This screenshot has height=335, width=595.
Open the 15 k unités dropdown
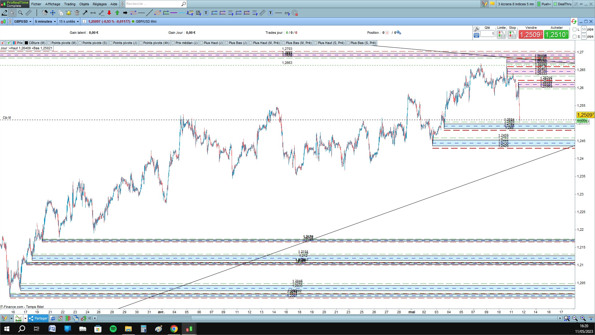pyautogui.click(x=69, y=21)
